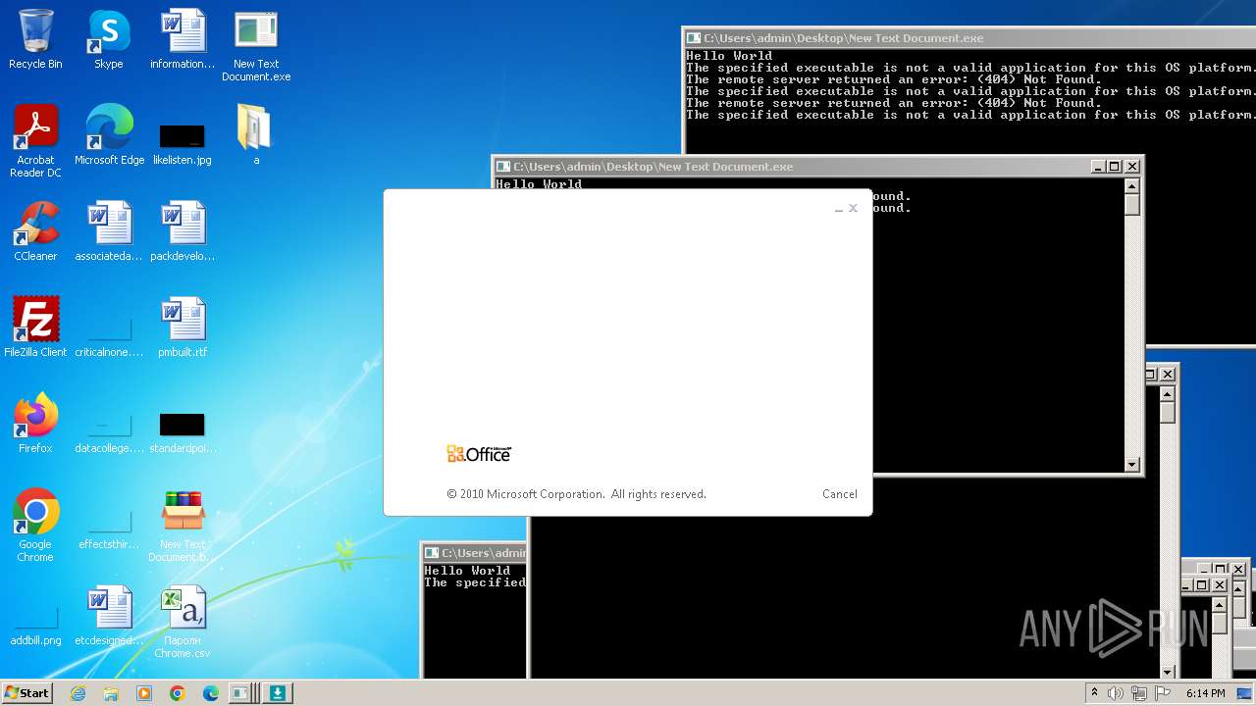Select the etcdesigned Word document icon

point(109,617)
